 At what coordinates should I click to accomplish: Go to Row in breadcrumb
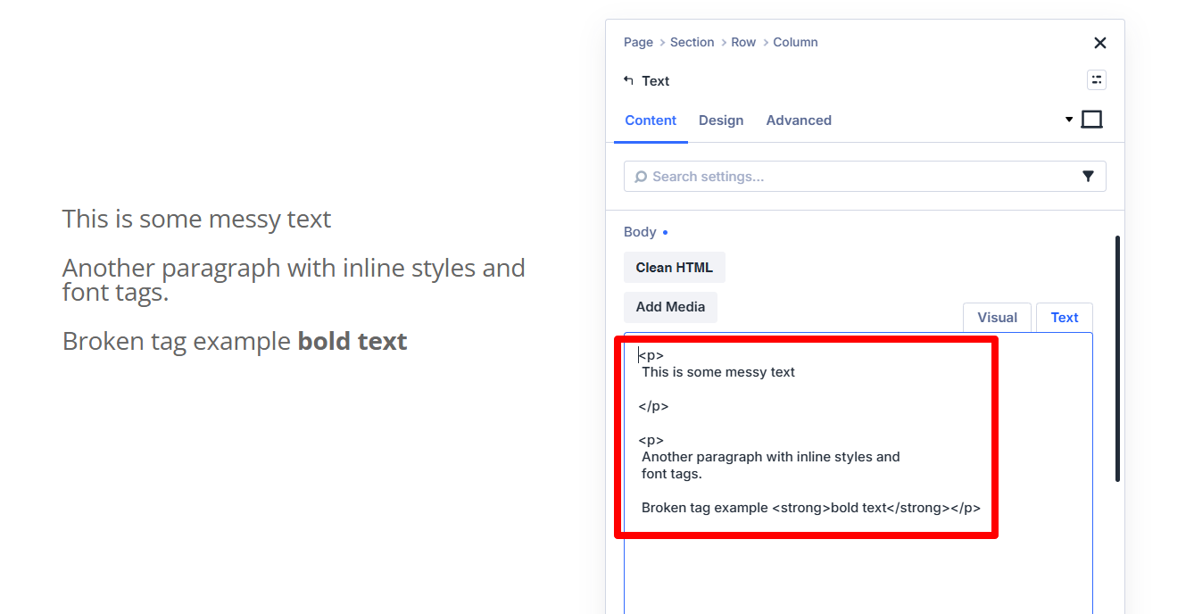pyautogui.click(x=743, y=42)
